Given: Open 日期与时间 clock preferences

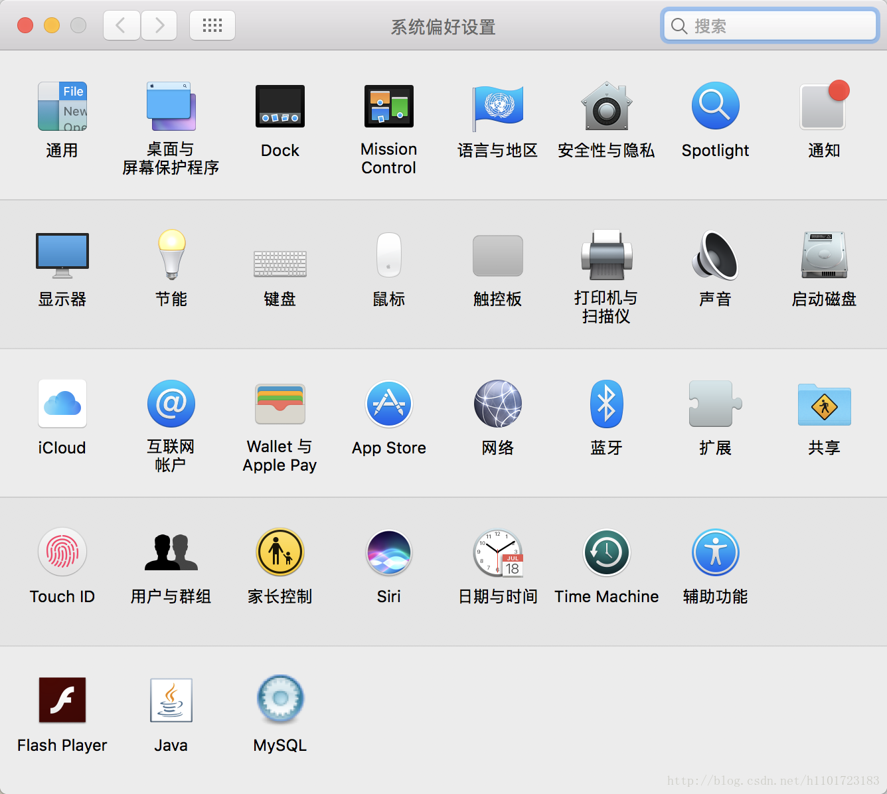Looking at the screenshot, I should point(498,552).
